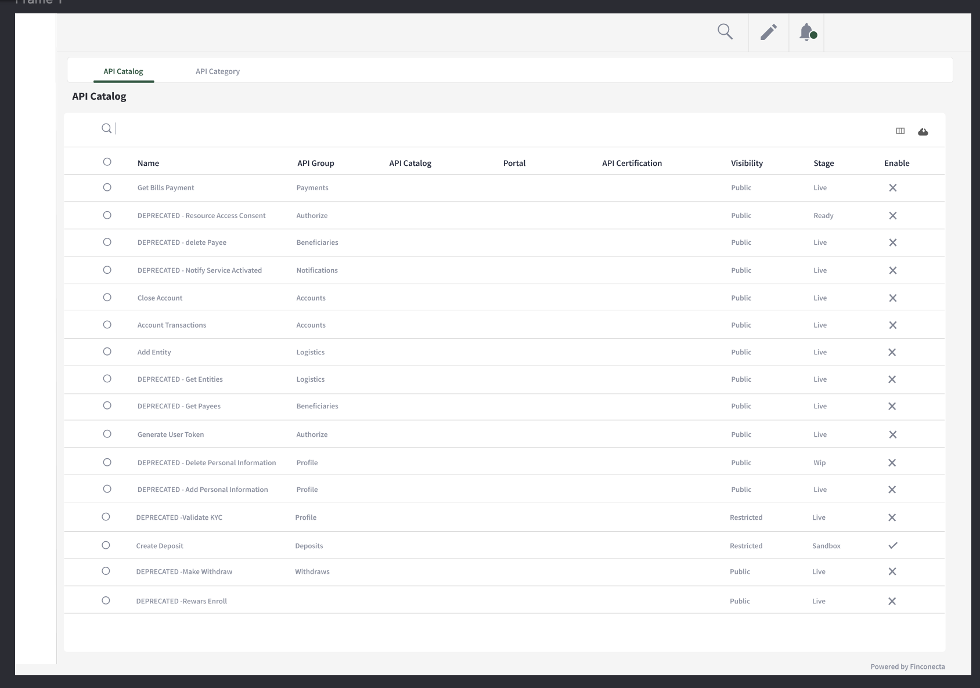Sort by the Name column header
Viewport: 980px width, 688px height.
pyautogui.click(x=148, y=163)
